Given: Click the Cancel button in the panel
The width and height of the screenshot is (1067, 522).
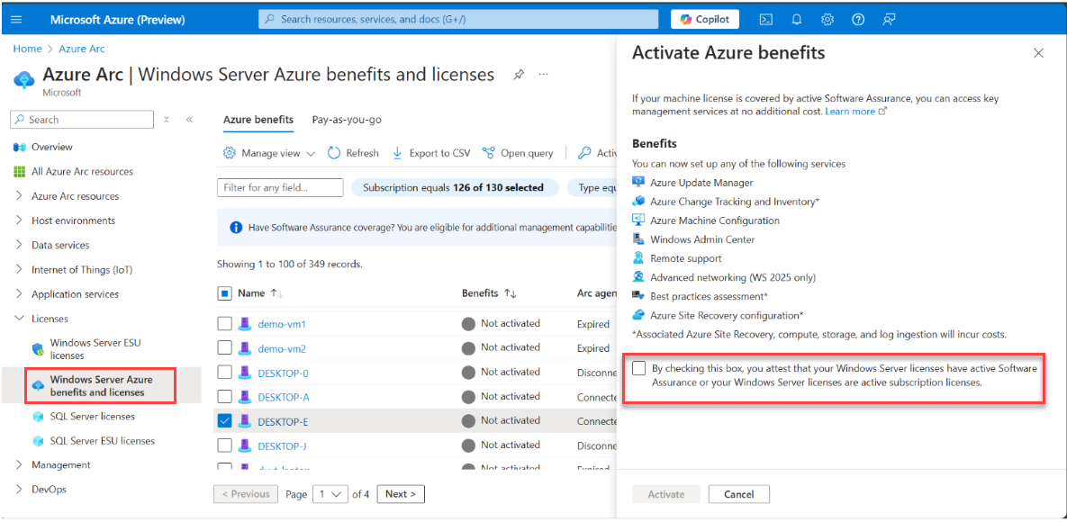Looking at the screenshot, I should (x=738, y=494).
